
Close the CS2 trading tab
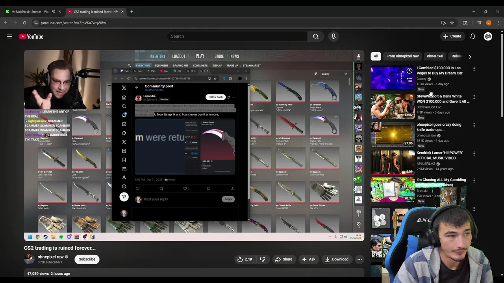[x=122, y=12]
